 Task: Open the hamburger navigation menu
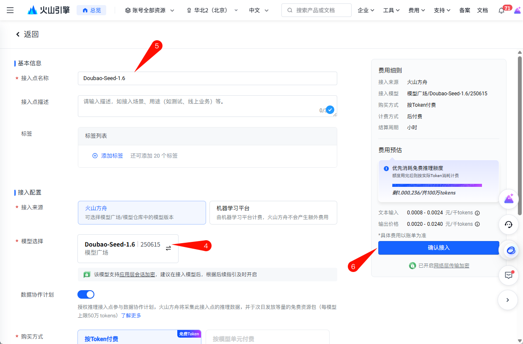pos(10,10)
